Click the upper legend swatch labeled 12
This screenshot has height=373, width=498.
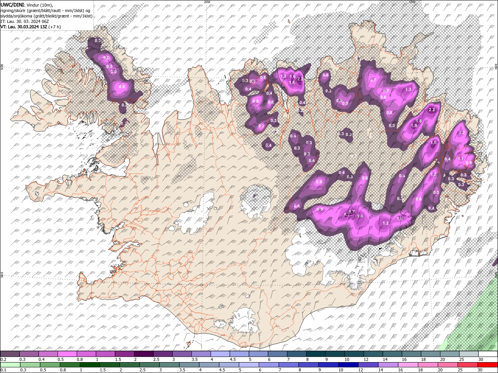373,354
